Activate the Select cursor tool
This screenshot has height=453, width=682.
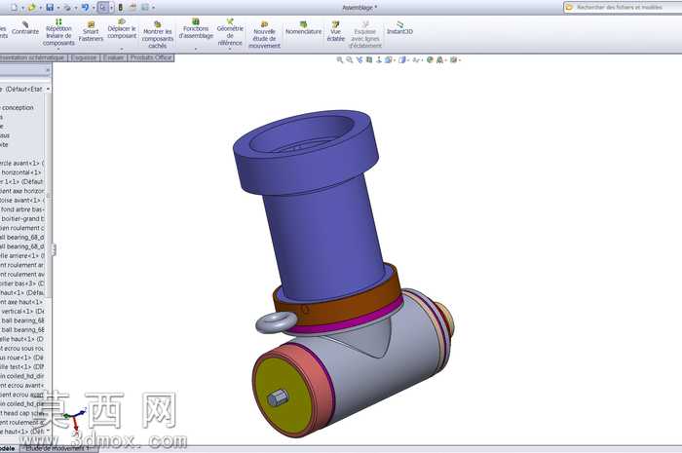coord(103,8)
